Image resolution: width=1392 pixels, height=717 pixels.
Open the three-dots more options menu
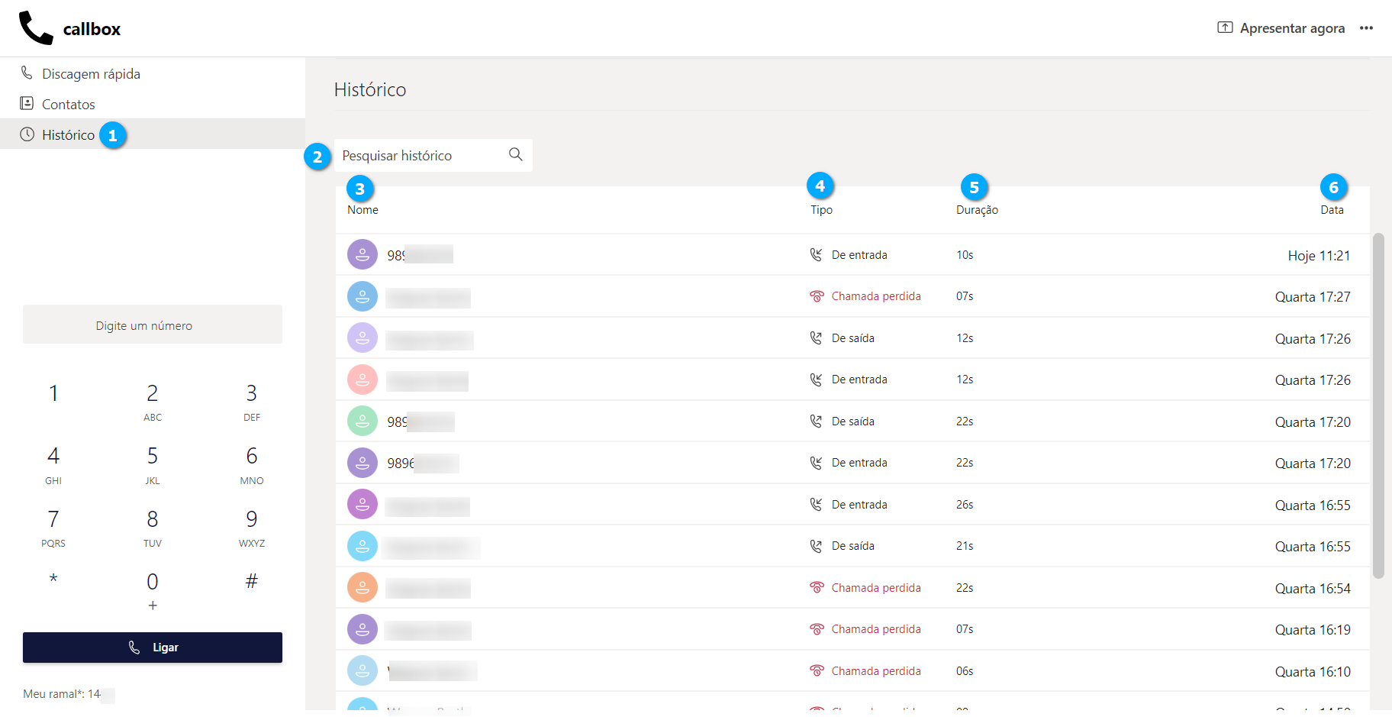(1366, 28)
